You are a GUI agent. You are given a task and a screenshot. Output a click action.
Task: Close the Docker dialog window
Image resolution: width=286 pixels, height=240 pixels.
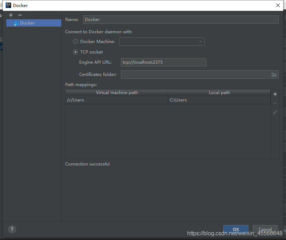[278, 5]
